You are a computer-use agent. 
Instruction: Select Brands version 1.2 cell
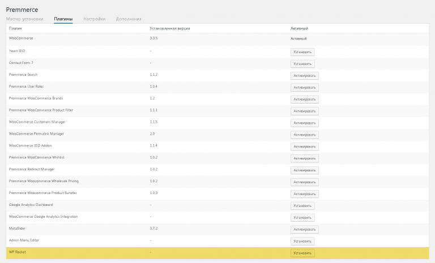pos(152,98)
